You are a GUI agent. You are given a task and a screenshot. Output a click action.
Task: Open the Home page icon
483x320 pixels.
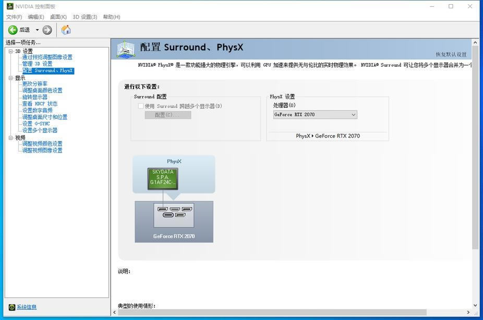coord(66,30)
